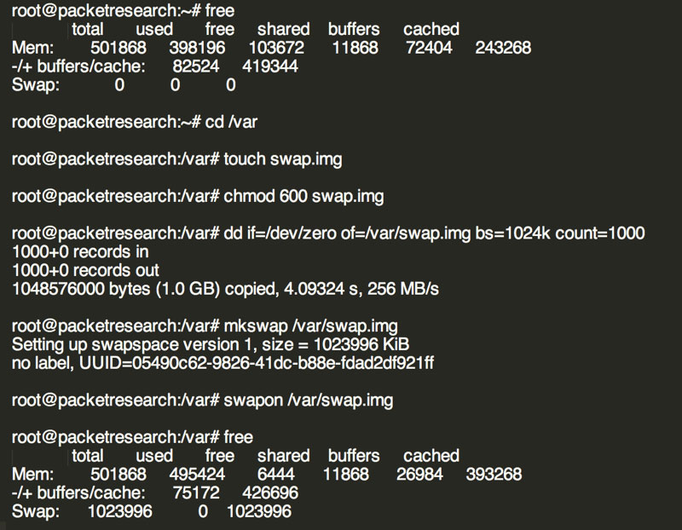682x530 pixels.
Task: Click the chmod 600 swap.img command
Action: click(x=303, y=196)
